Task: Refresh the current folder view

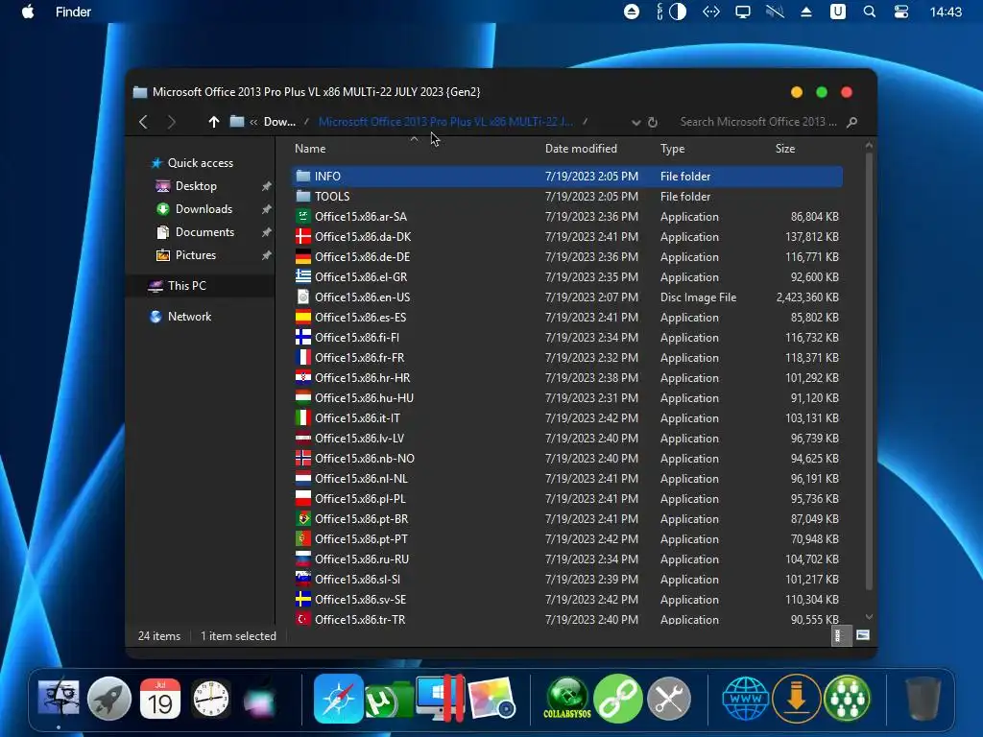Action: (x=653, y=122)
